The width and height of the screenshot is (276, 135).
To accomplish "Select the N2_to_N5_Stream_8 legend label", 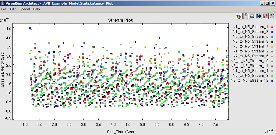I will click(x=250, y=75).
